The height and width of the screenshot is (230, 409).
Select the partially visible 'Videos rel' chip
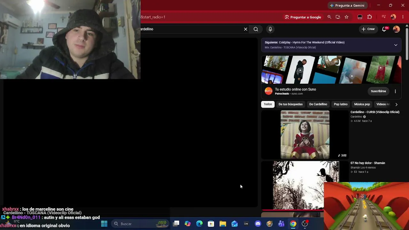click(x=383, y=104)
